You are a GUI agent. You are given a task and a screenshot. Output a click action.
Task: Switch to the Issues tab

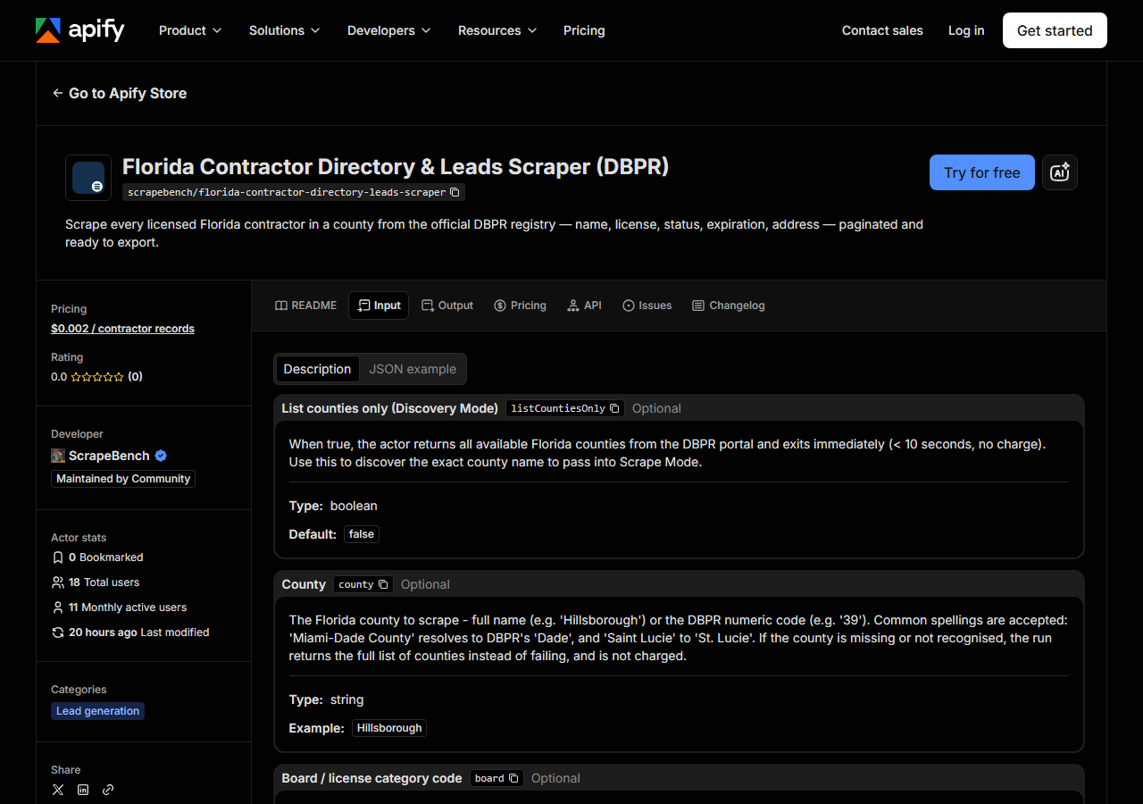click(x=647, y=306)
